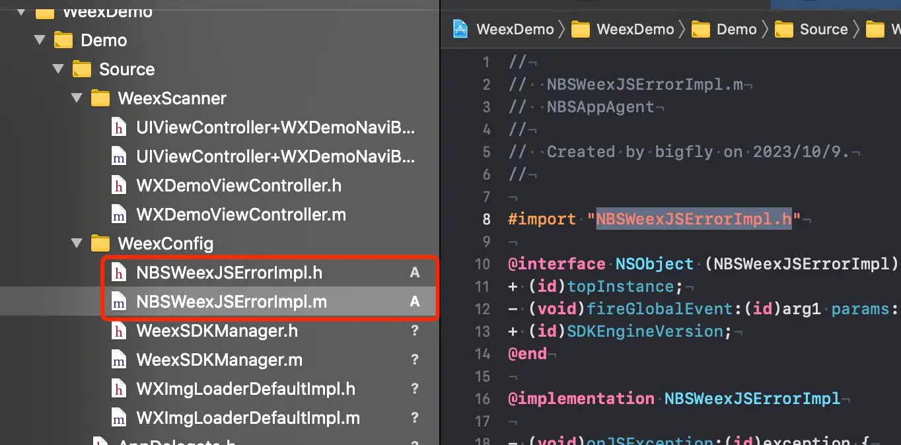Open WXDemoViewController.m file
This screenshot has height=445, width=901.
[240, 215]
